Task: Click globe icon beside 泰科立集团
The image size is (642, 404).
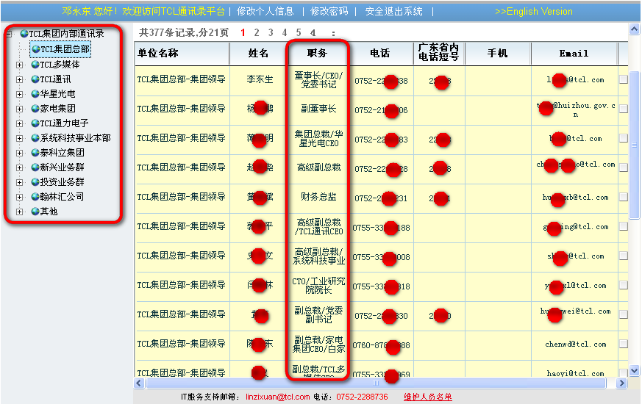Action: tap(35, 153)
